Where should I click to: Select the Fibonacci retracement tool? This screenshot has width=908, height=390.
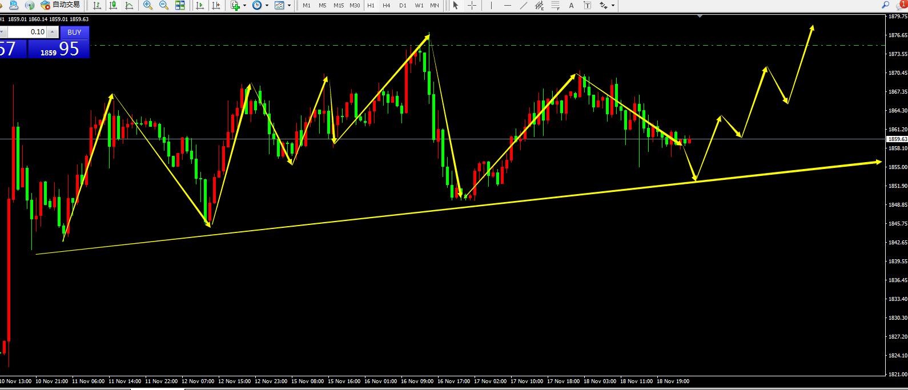click(x=555, y=5)
